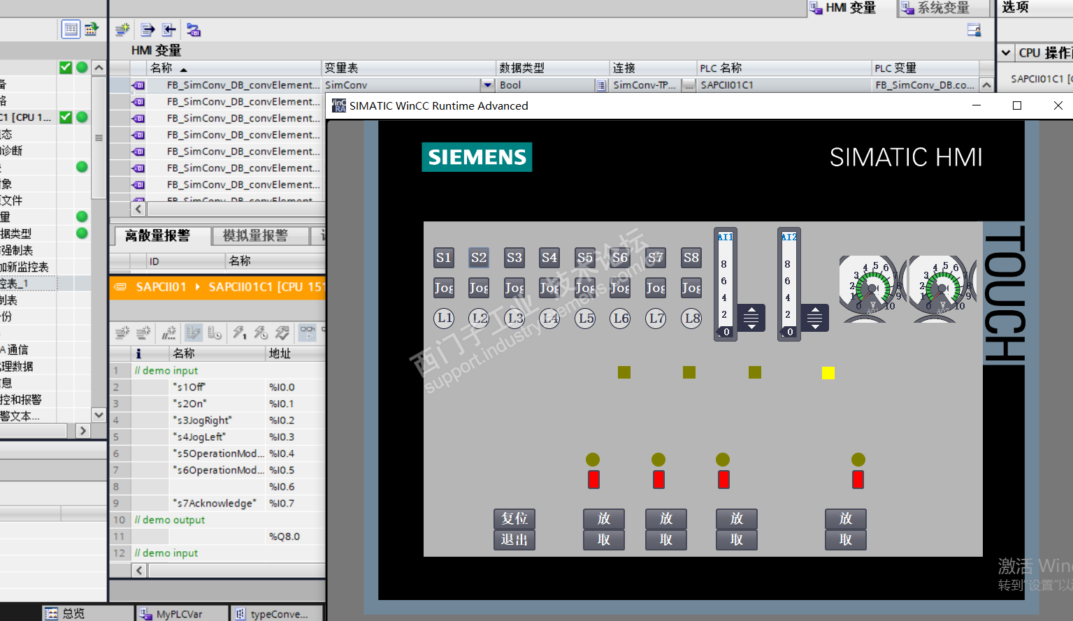This screenshot has width=1073, height=621.
Task: Click the WinCC Runtime title bar icon
Action: tap(339, 105)
